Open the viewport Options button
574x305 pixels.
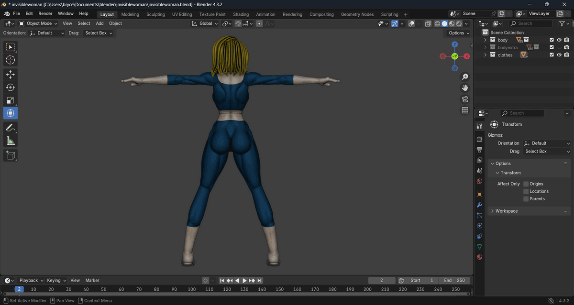tap(459, 33)
